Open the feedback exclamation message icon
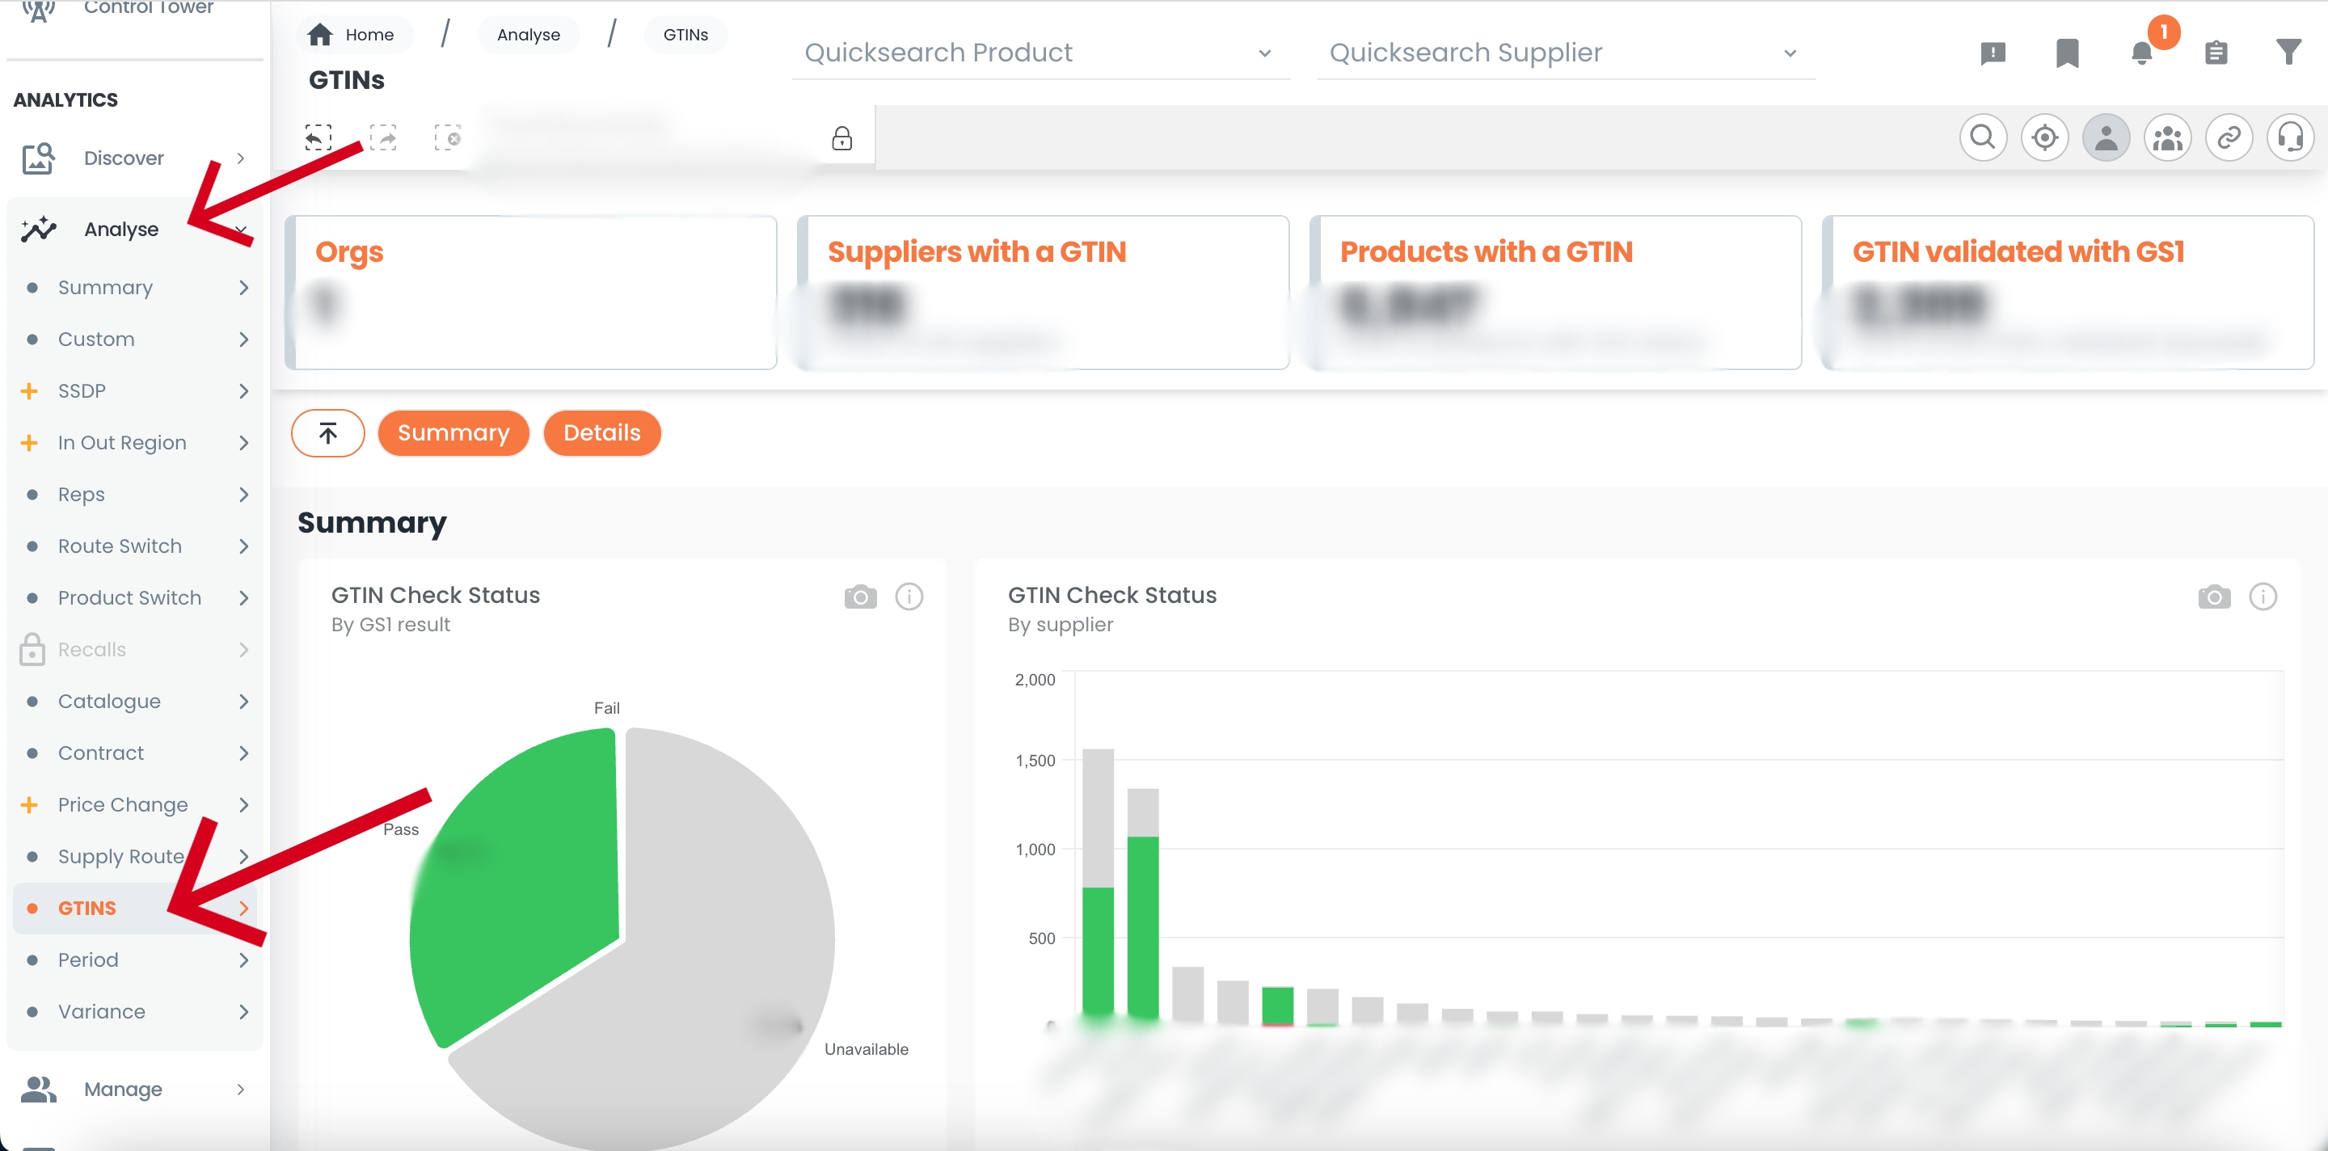This screenshot has width=2328, height=1151. pyautogui.click(x=1993, y=53)
